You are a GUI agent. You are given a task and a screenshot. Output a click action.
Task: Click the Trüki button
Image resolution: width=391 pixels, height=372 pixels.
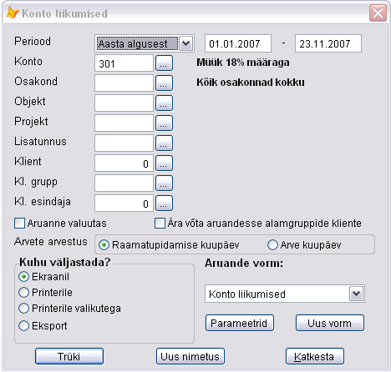69,356
